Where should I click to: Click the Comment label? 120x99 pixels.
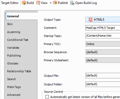tap(50, 28)
